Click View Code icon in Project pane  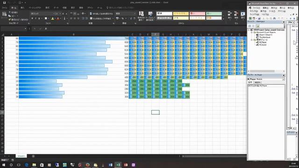pyautogui.click(x=249, y=26)
